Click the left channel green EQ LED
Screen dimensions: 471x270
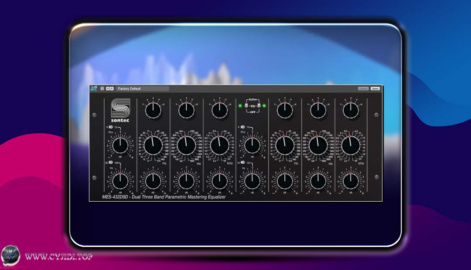coord(240,105)
